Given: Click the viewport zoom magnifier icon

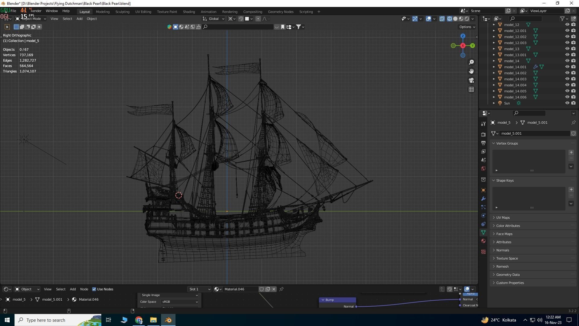Looking at the screenshot, I should 471,62.
